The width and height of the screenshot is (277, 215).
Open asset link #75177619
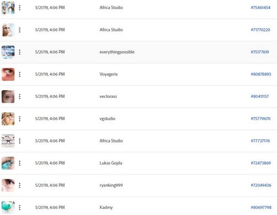tap(260, 52)
